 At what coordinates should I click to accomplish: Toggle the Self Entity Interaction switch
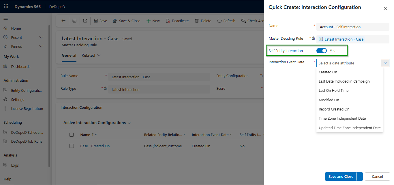tap(321, 51)
